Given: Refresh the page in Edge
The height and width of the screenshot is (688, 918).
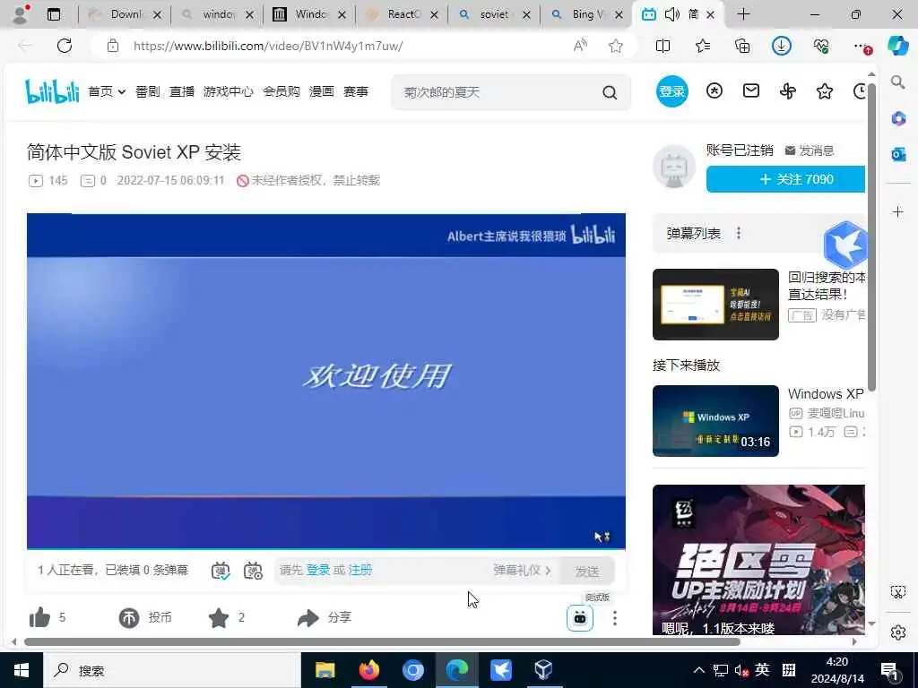Looking at the screenshot, I should pyautogui.click(x=65, y=46).
